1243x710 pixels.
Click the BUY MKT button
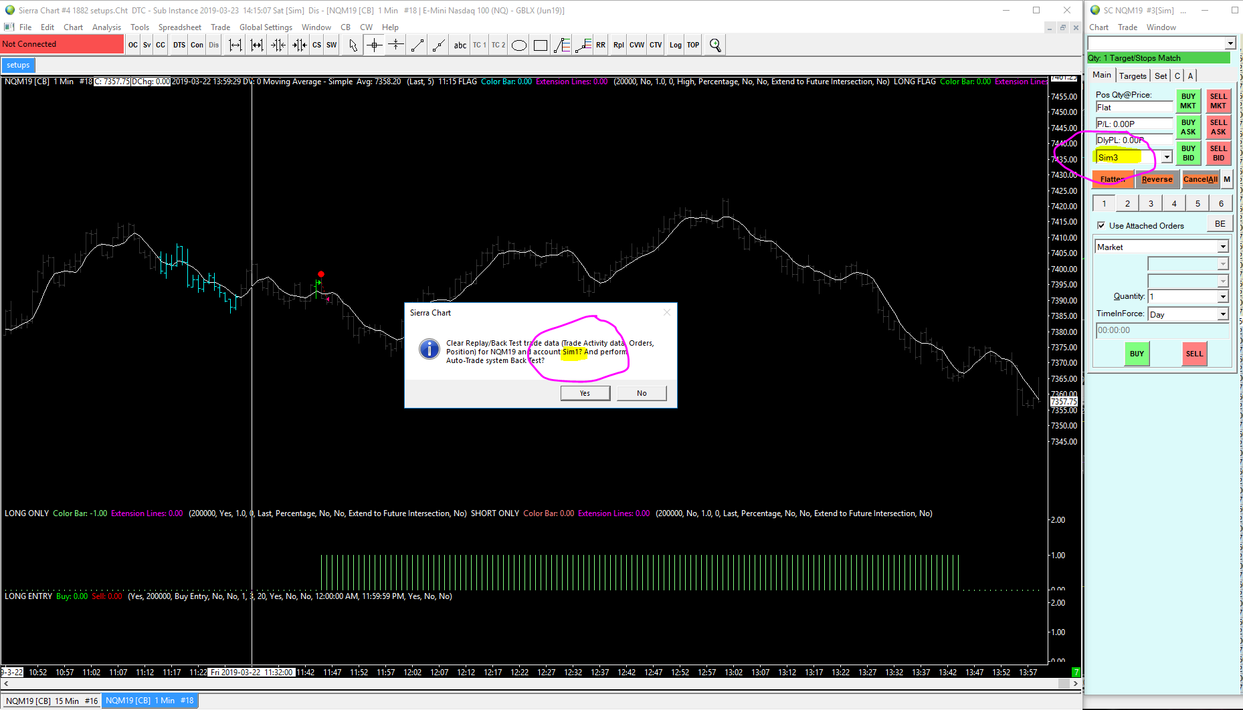point(1188,101)
